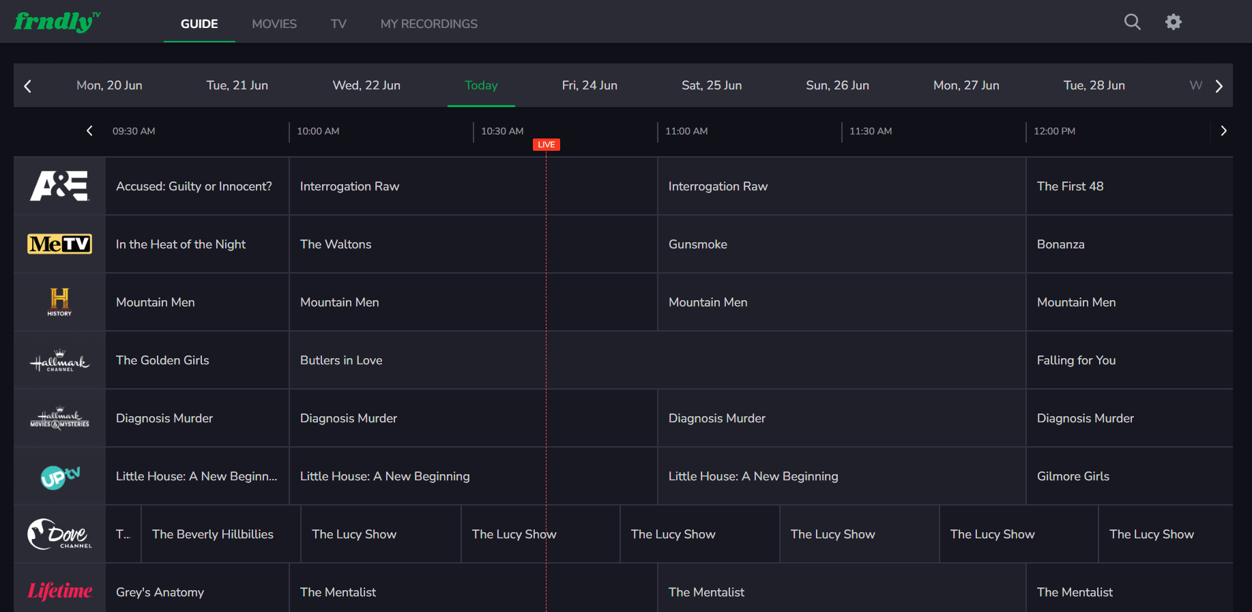The image size is (1252, 612).
Task: Open the My Recordings tab
Action: click(428, 24)
